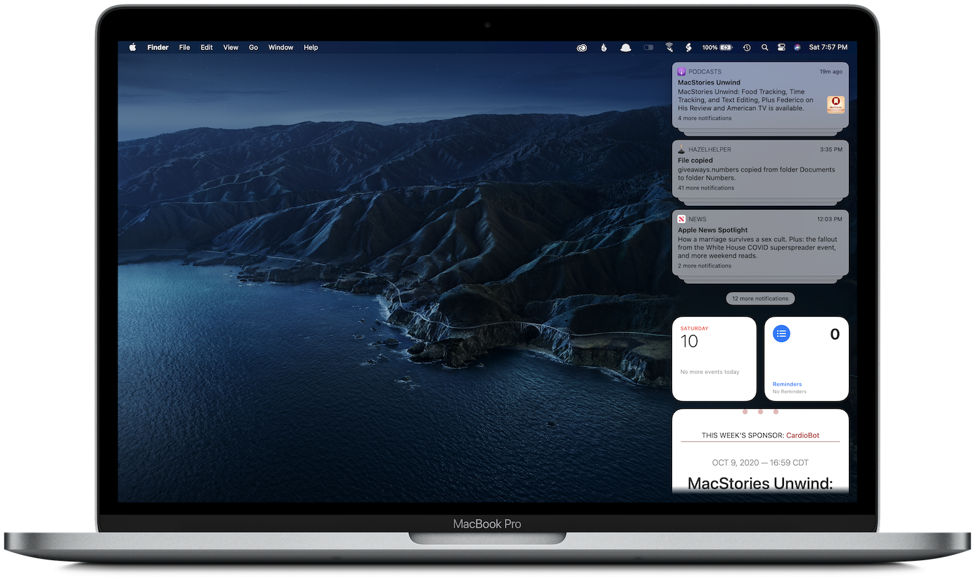Click the Reminders link in the widget
The height and width of the screenshot is (579, 975).
point(787,384)
